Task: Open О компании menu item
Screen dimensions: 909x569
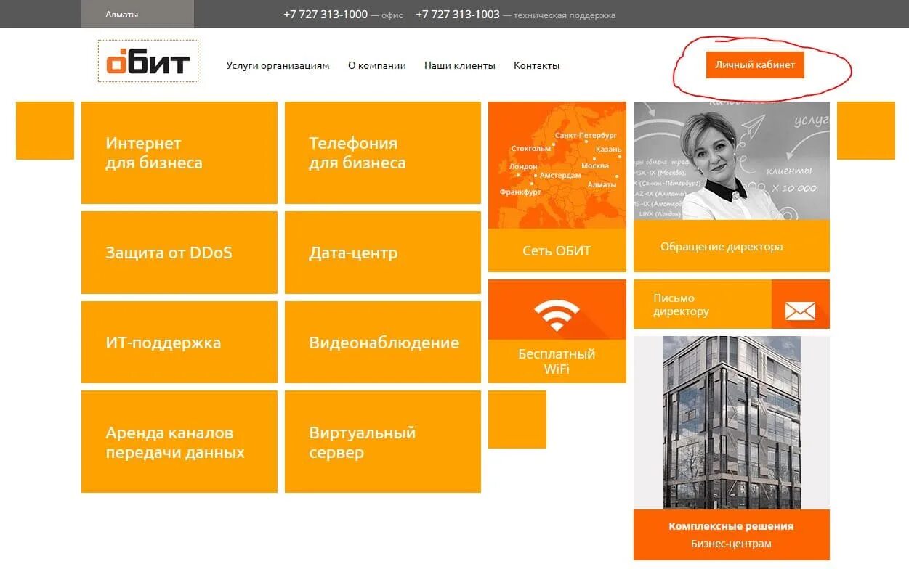Action: point(377,65)
